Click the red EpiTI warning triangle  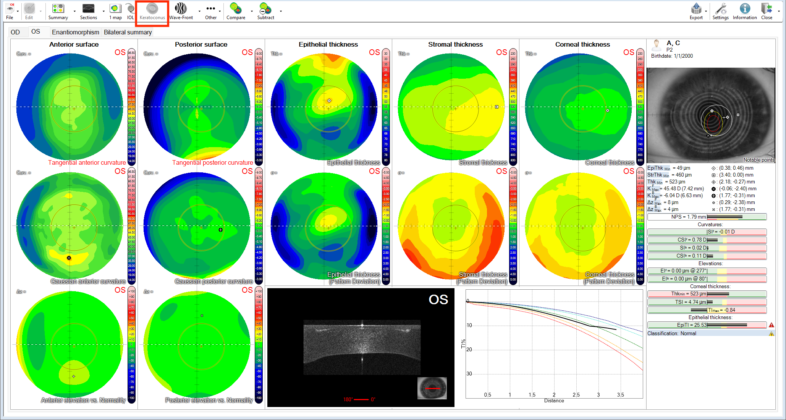(x=771, y=325)
